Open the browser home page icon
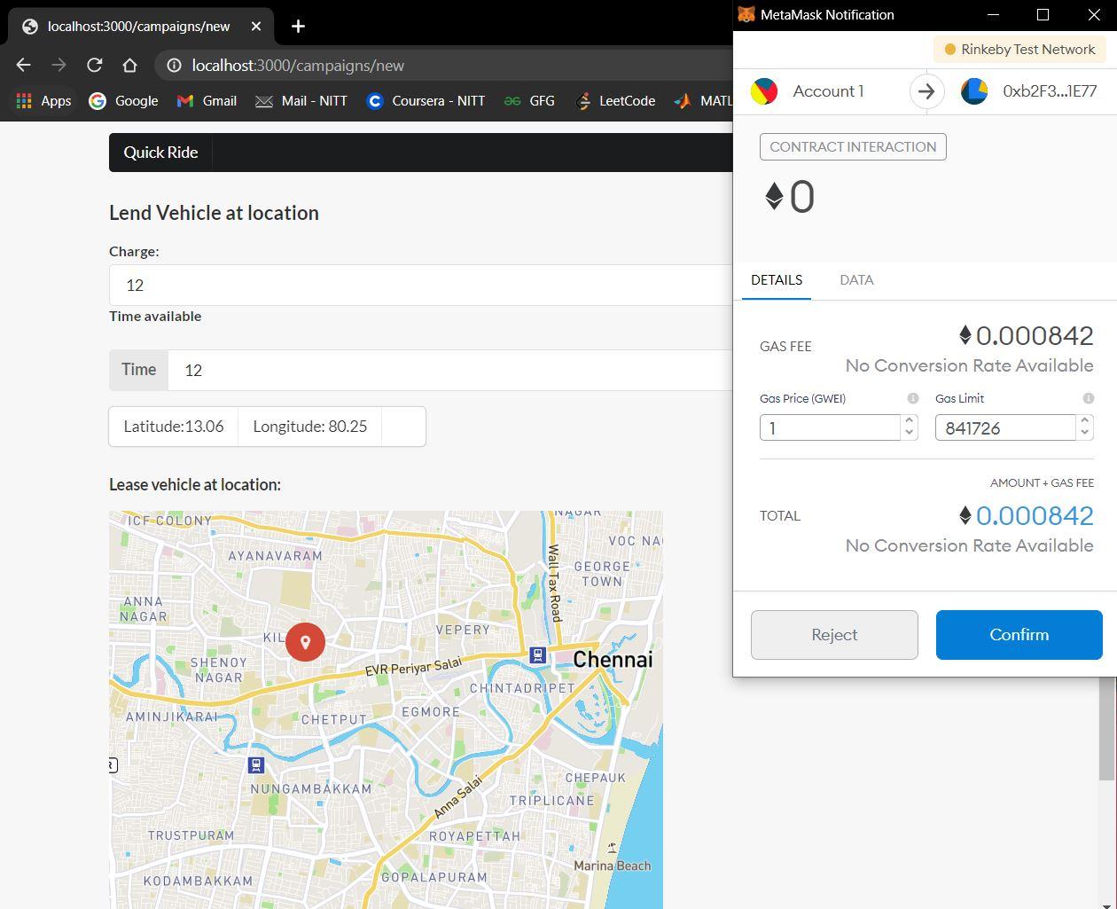 click(130, 65)
